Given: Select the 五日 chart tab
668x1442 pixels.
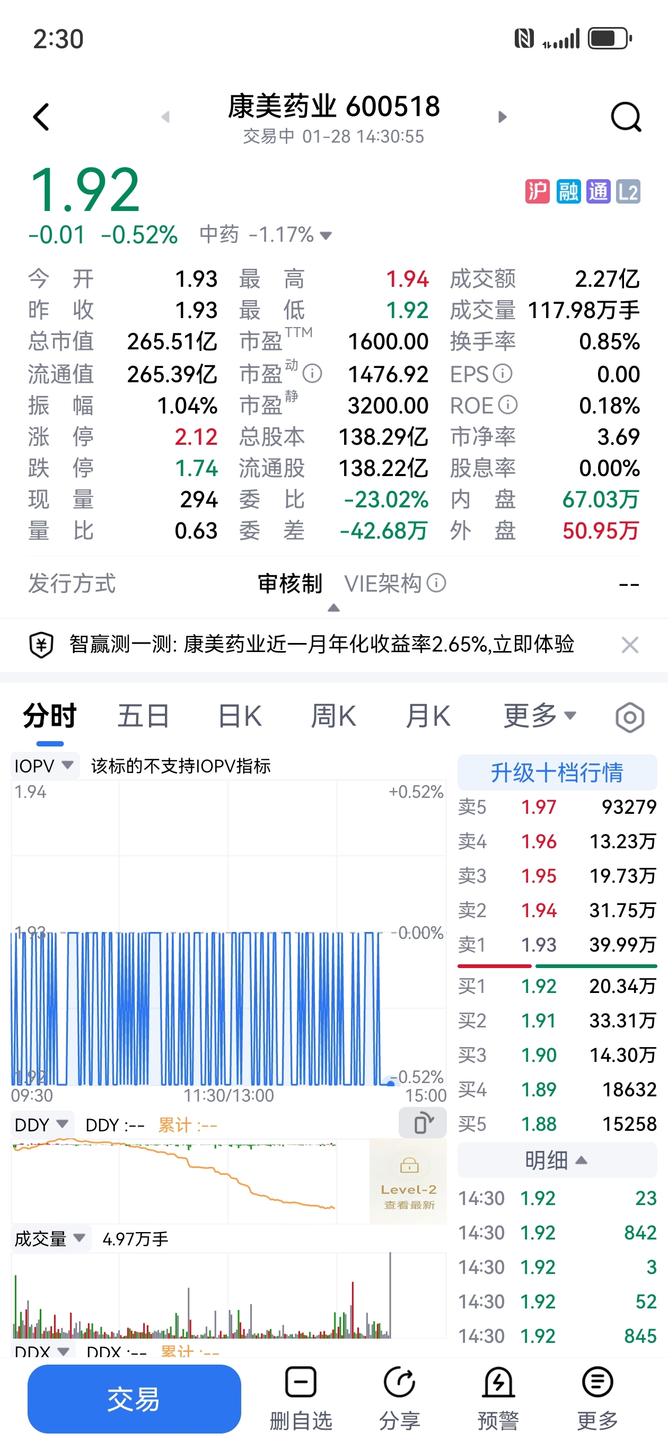Looking at the screenshot, I should pyautogui.click(x=143, y=716).
